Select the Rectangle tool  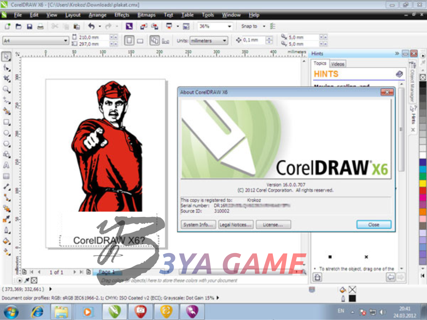coord(6,122)
